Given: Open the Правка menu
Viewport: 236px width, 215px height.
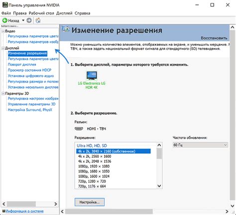Looking at the screenshot, I should click(20, 13).
